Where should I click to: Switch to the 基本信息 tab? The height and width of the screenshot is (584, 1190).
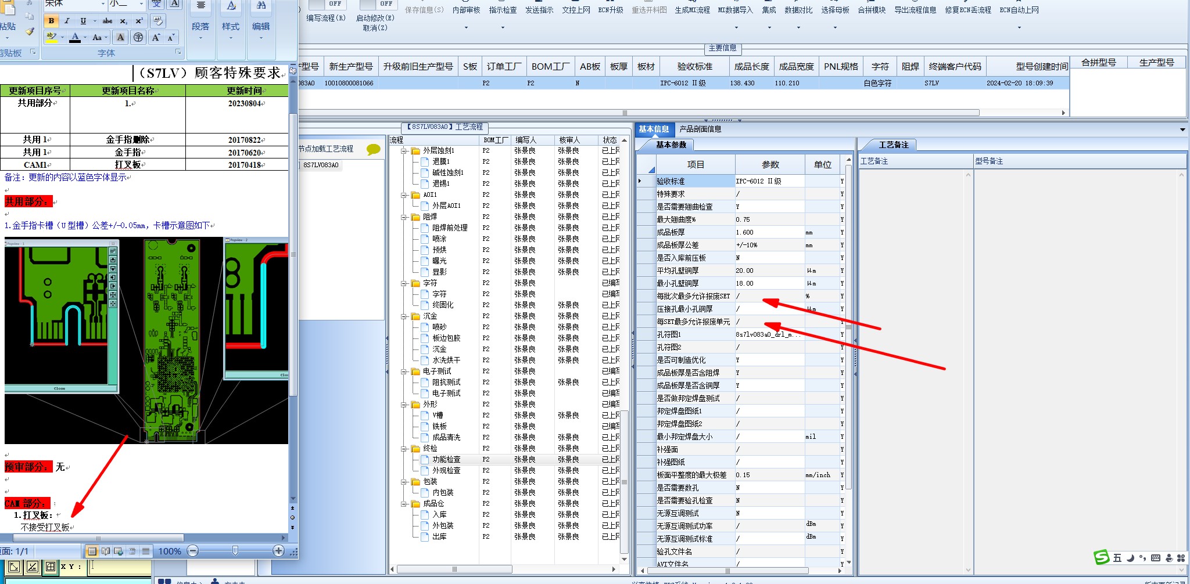tap(654, 129)
